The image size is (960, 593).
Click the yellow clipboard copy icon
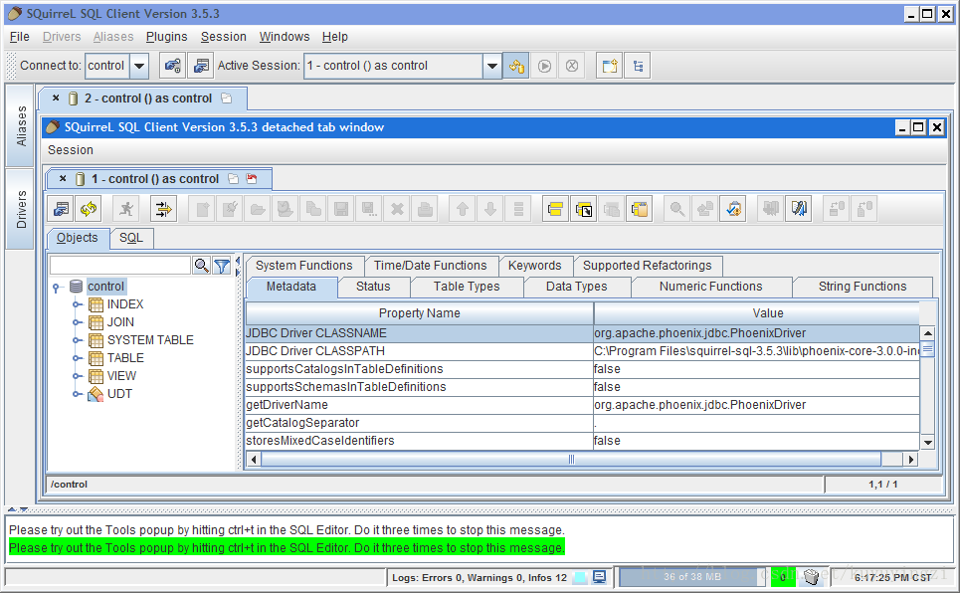click(640, 209)
